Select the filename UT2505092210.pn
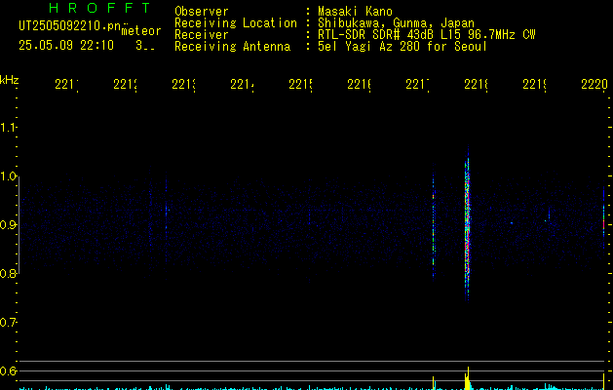 click(x=70, y=26)
